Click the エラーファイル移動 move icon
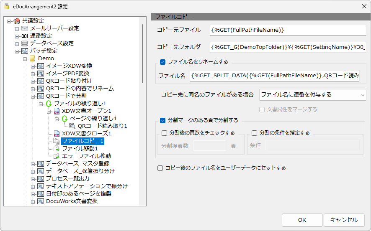371x231 pixels. click(57, 156)
